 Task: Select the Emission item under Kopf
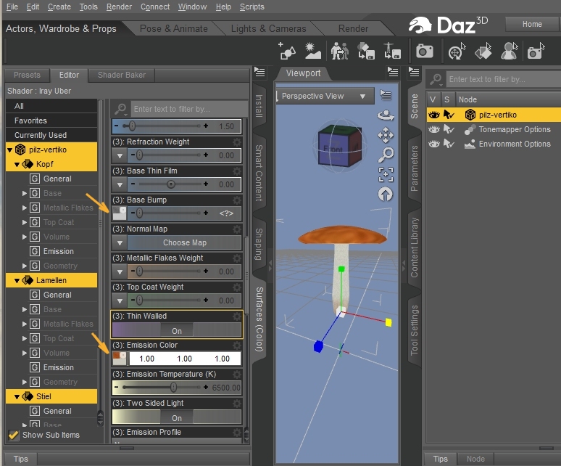pos(58,251)
